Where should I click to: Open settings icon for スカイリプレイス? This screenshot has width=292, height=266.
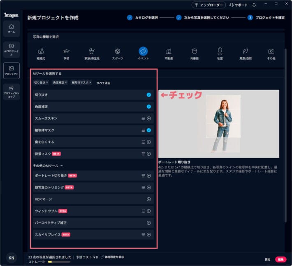(143, 235)
